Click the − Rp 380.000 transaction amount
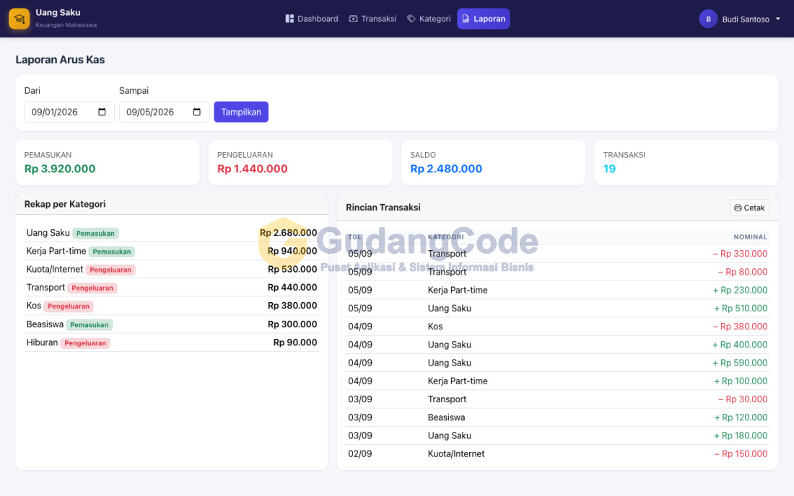The width and height of the screenshot is (794, 496). click(740, 327)
